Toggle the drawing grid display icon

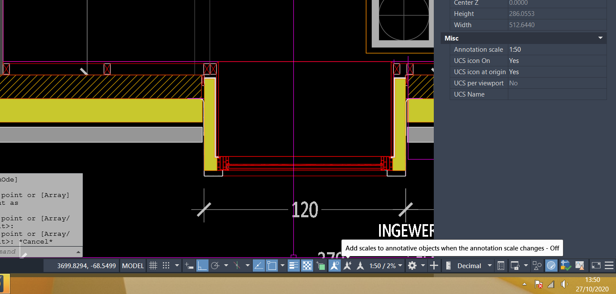coord(153,266)
